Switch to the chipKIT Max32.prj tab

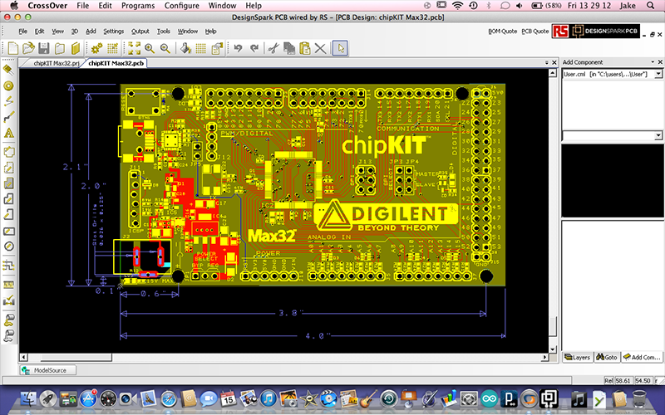click(x=52, y=63)
